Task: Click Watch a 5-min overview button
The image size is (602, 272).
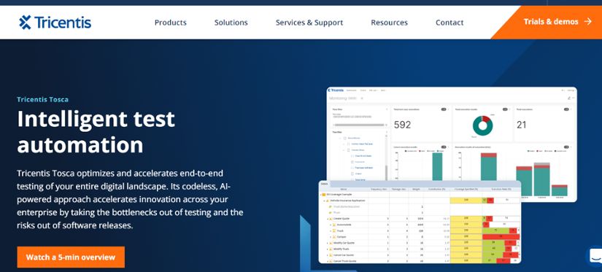Action: point(71,257)
